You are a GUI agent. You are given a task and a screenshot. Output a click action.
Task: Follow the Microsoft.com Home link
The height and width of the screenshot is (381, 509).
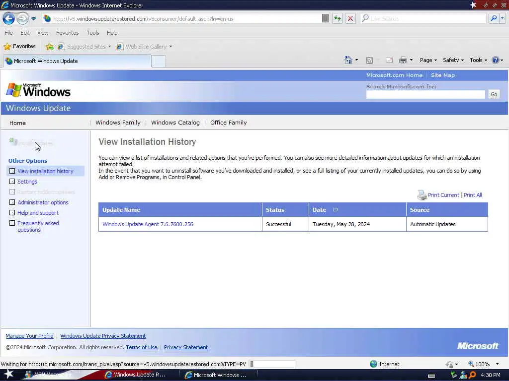coord(394,75)
